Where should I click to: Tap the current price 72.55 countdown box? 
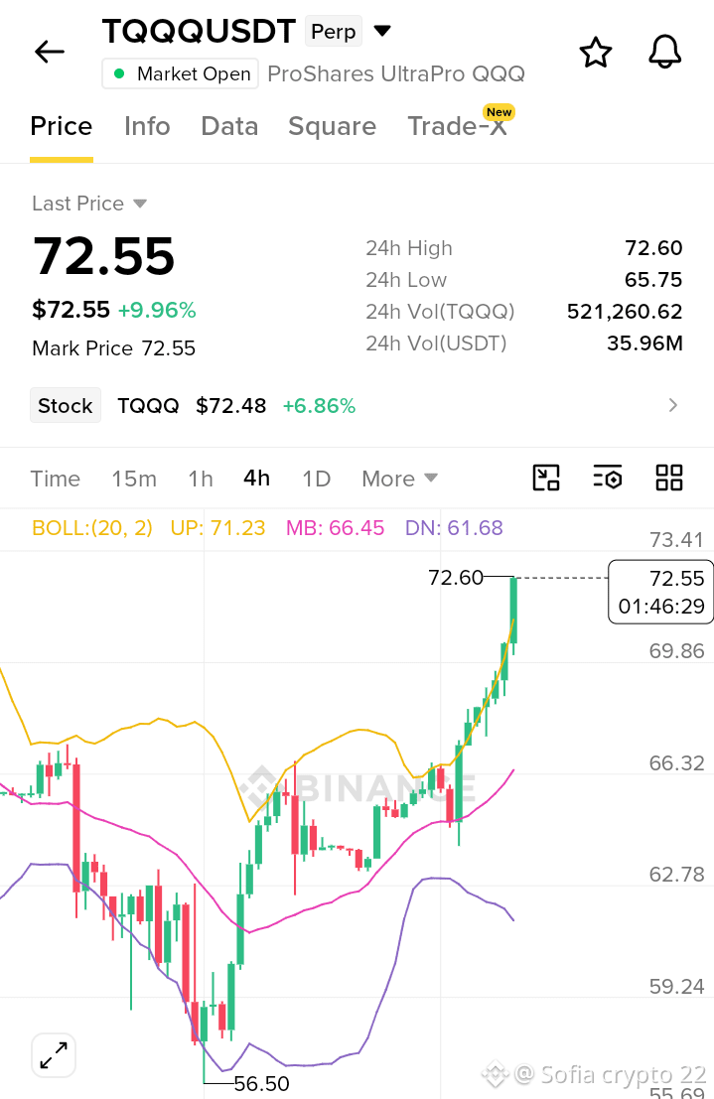pos(660,592)
